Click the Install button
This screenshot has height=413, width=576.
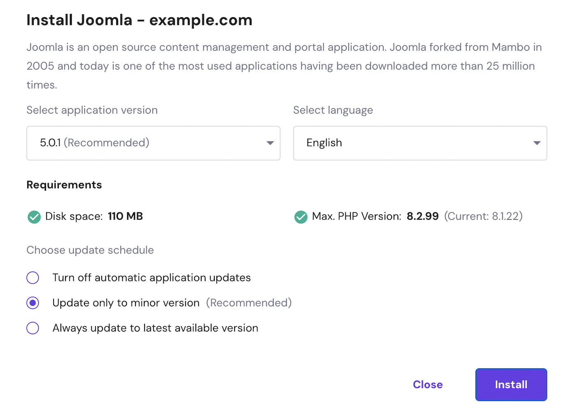[x=511, y=385]
